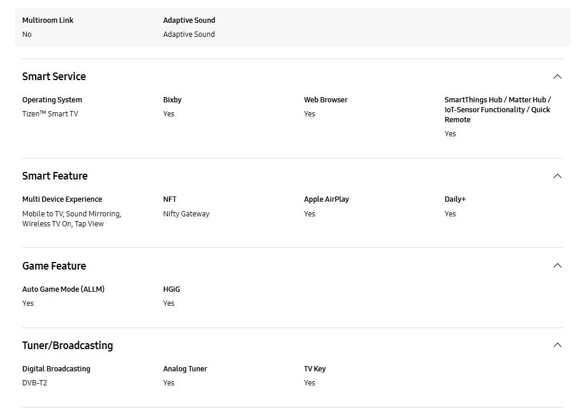Click the Web Browser label

point(325,100)
